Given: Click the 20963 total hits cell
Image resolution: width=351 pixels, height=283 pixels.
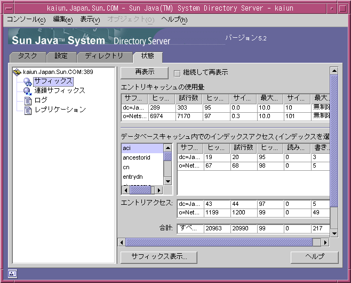Looking at the screenshot, I should 217,229.
